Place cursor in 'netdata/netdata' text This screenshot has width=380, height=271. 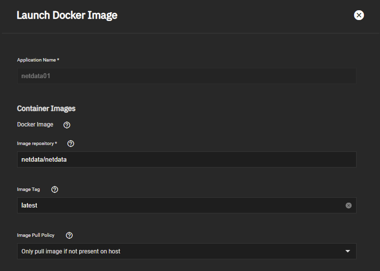click(x=44, y=160)
